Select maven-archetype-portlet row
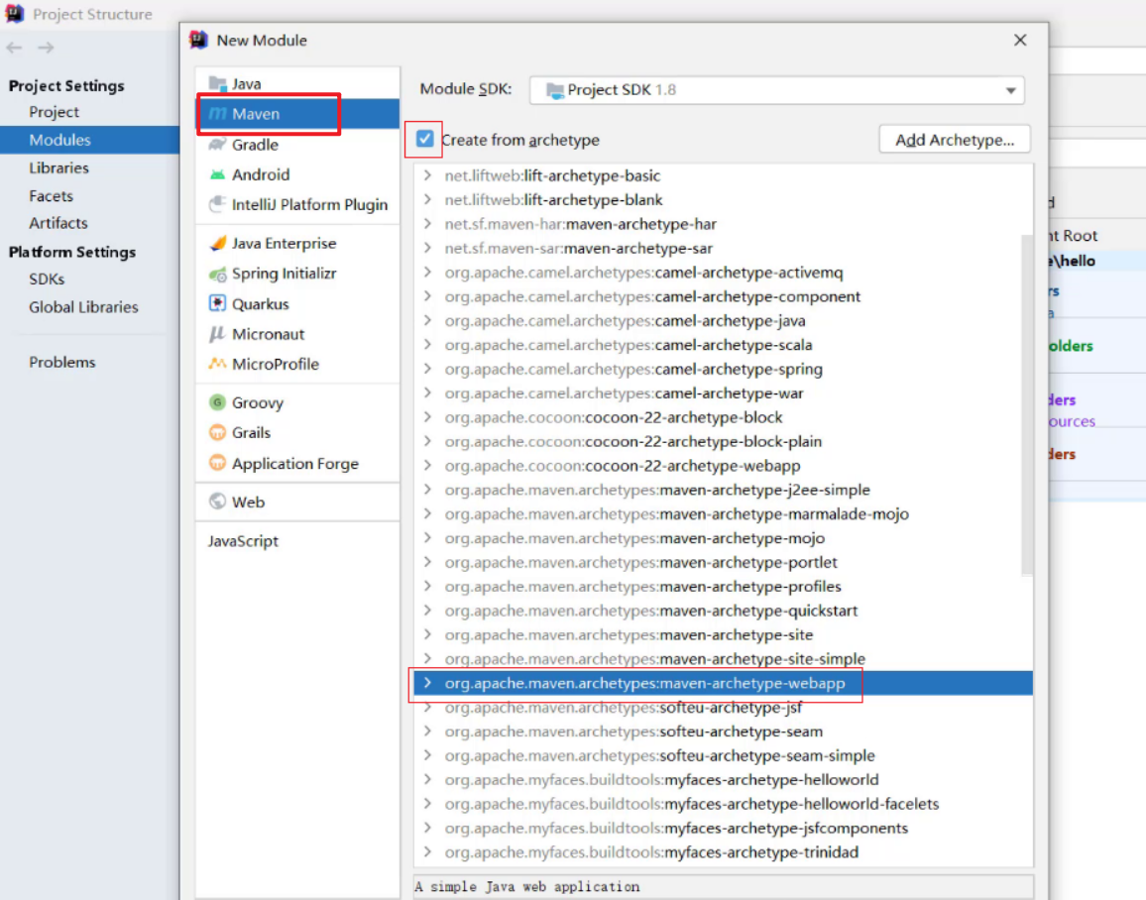The width and height of the screenshot is (1146, 900). [x=724, y=562]
